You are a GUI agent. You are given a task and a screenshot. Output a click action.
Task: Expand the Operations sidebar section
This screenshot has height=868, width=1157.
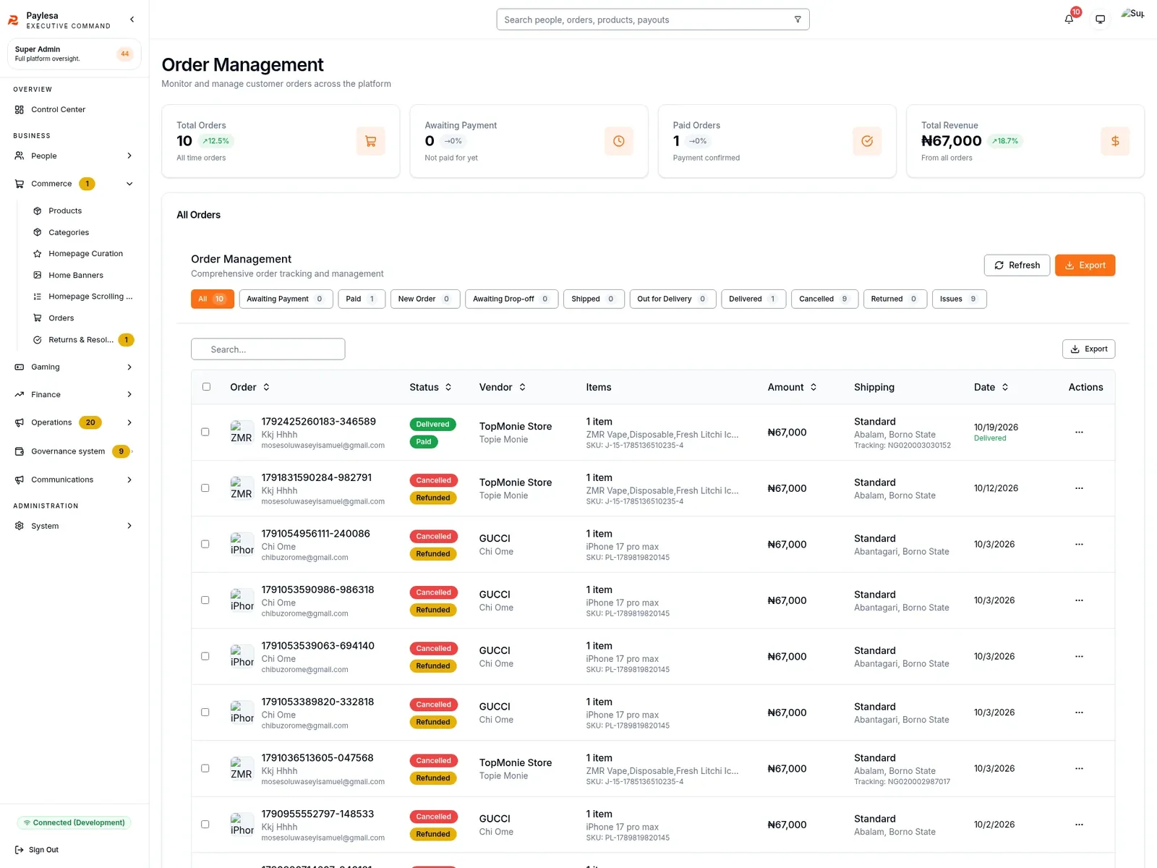pos(74,422)
